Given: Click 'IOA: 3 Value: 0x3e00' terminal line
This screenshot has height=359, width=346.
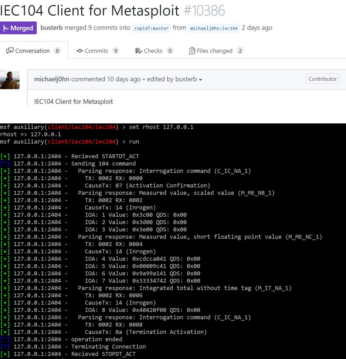Looking at the screenshot, I should click(136, 229).
